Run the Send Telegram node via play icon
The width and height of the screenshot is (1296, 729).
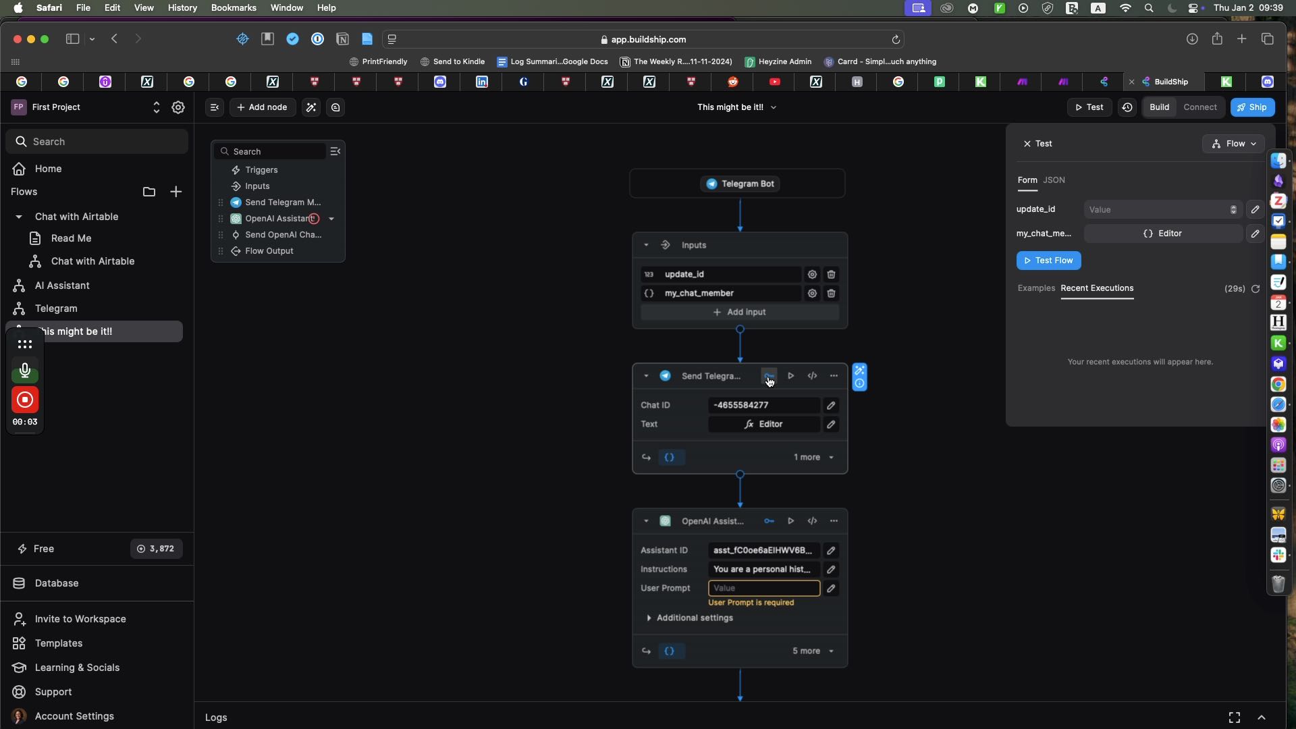coord(790,376)
